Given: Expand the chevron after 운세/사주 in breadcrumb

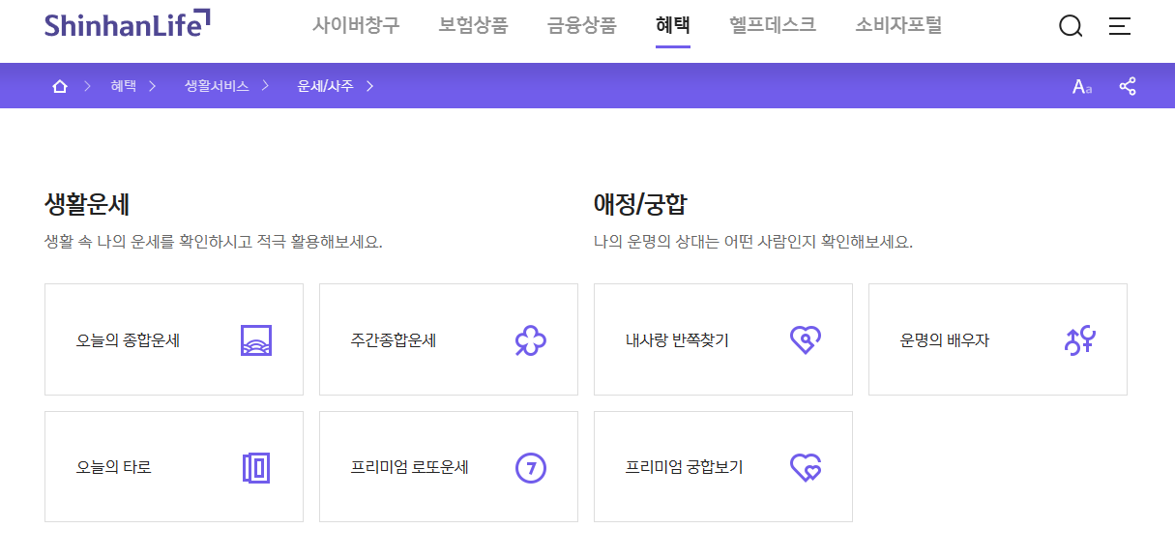Looking at the screenshot, I should click(x=370, y=85).
